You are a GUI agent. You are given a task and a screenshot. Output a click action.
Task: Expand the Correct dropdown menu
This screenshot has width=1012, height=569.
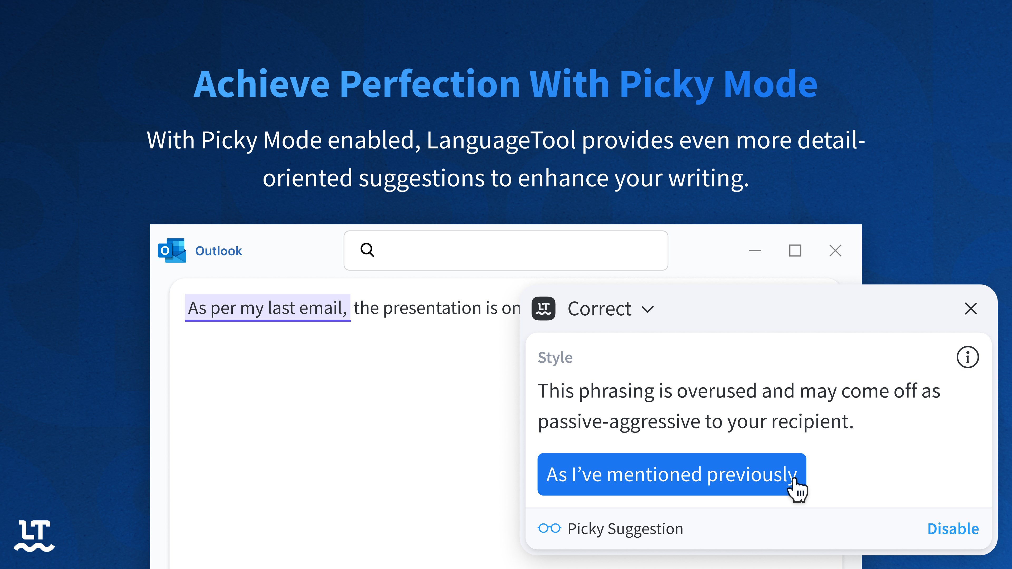pyautogui.click(x=648, y=309)
